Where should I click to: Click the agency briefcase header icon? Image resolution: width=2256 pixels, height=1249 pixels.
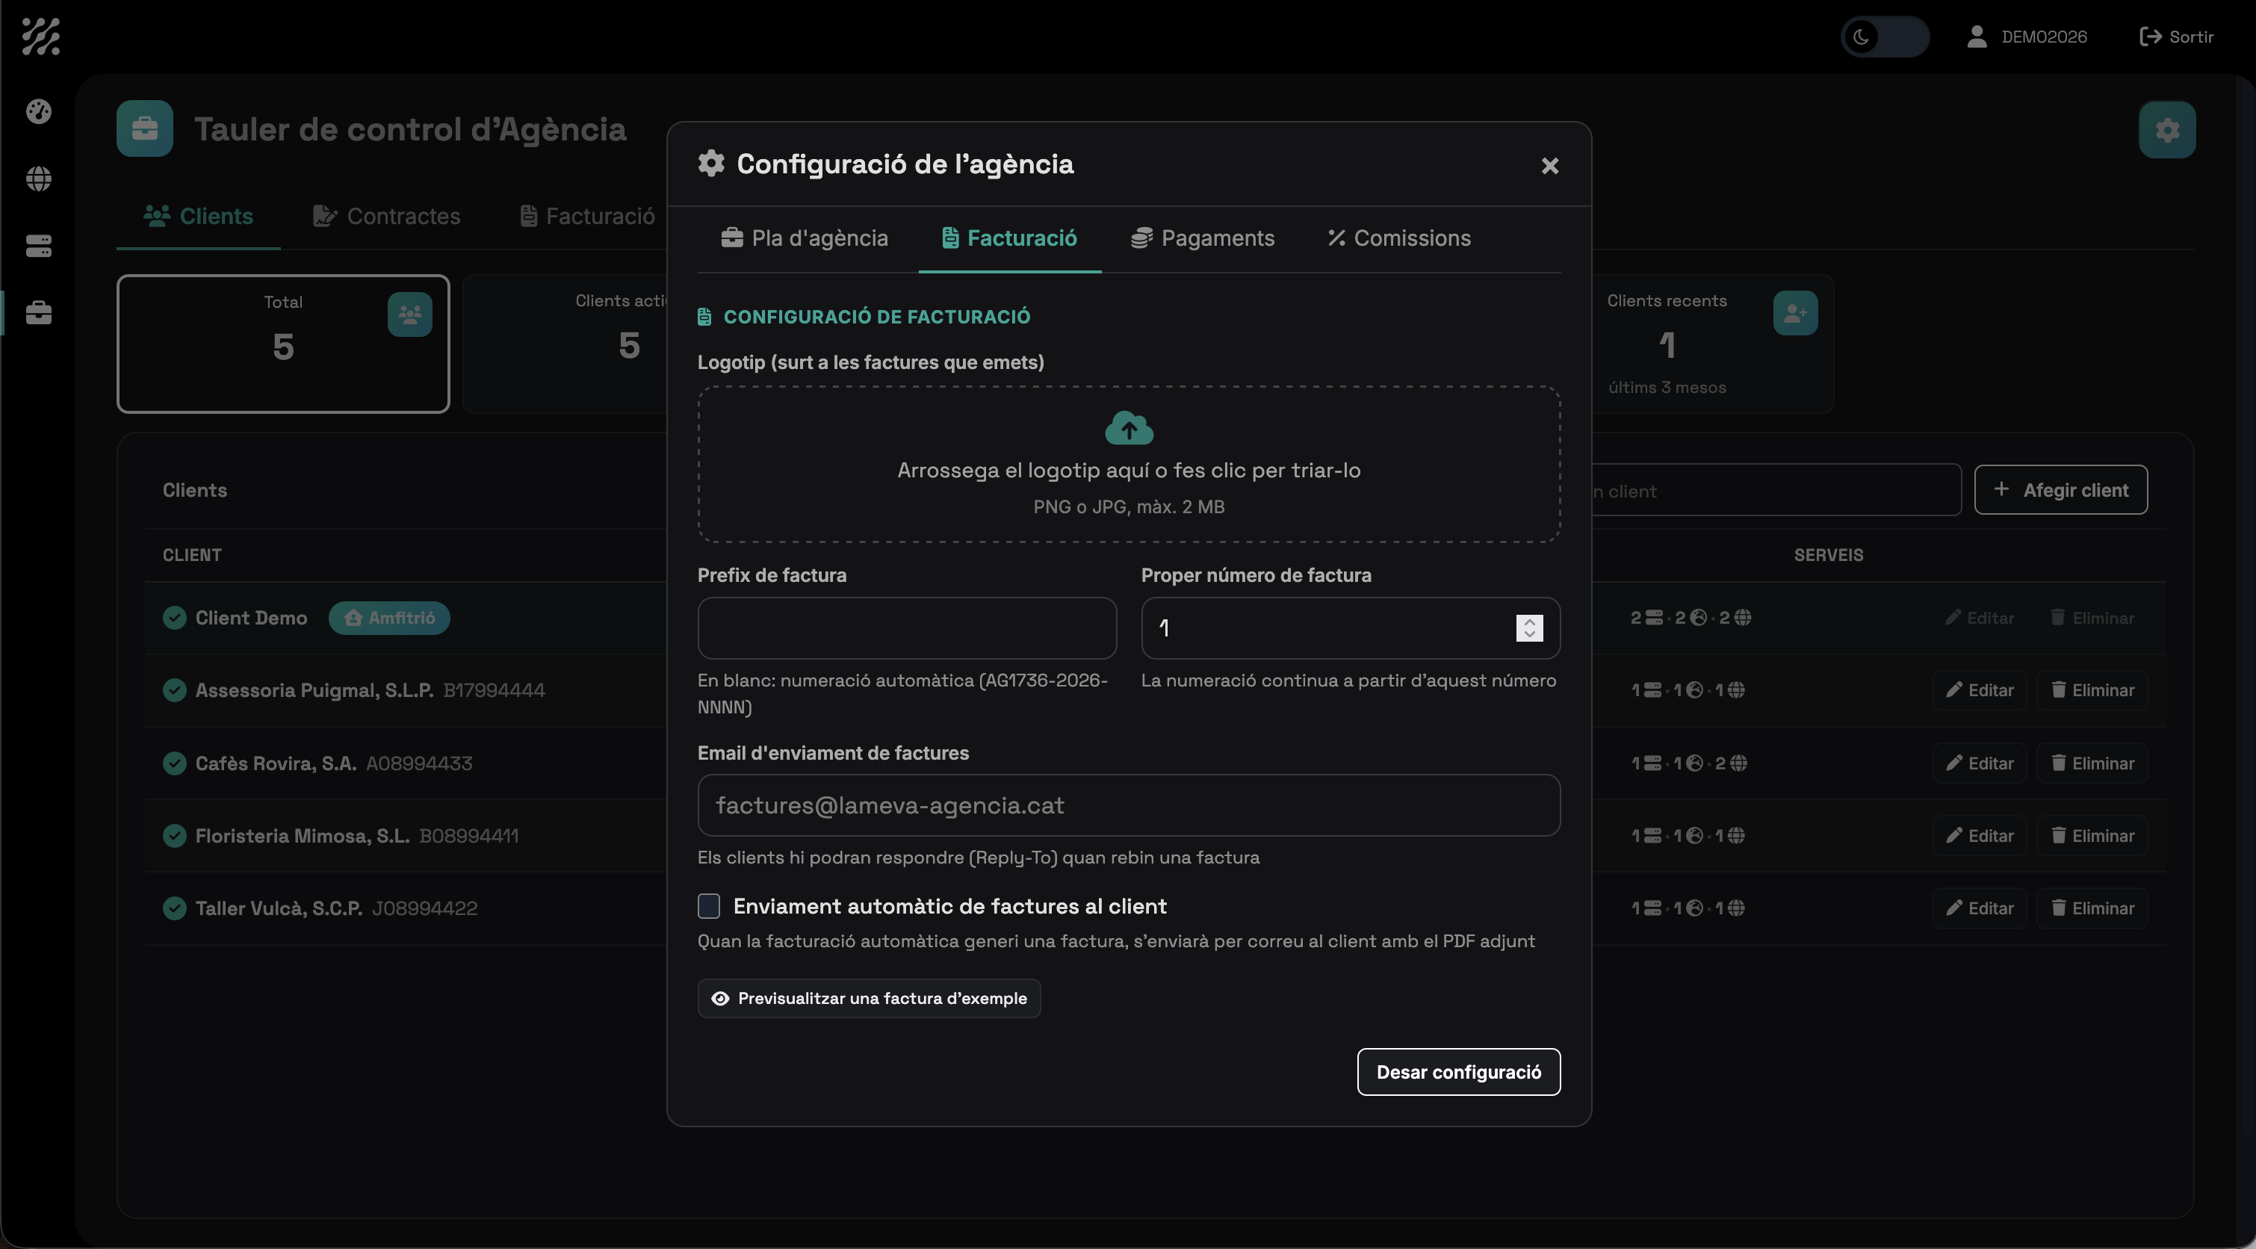coord(144,128)
